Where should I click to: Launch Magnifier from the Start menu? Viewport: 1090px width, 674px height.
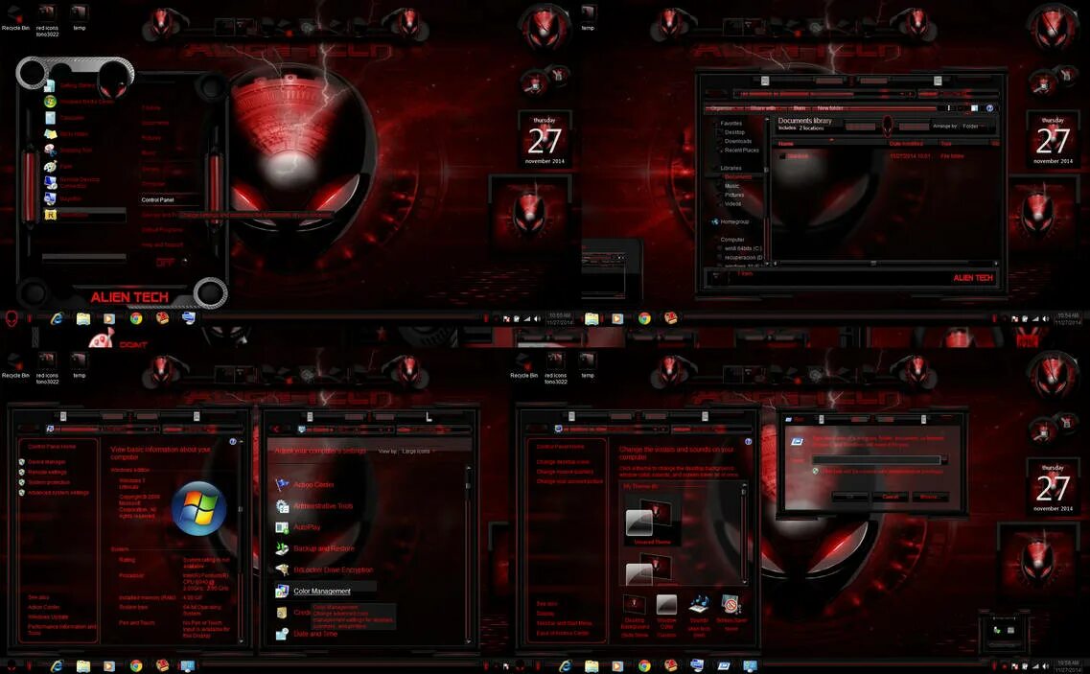click(62, 198)
